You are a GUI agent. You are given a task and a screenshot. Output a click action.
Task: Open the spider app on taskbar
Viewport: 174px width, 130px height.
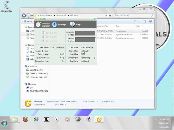(x=89, y=119)
